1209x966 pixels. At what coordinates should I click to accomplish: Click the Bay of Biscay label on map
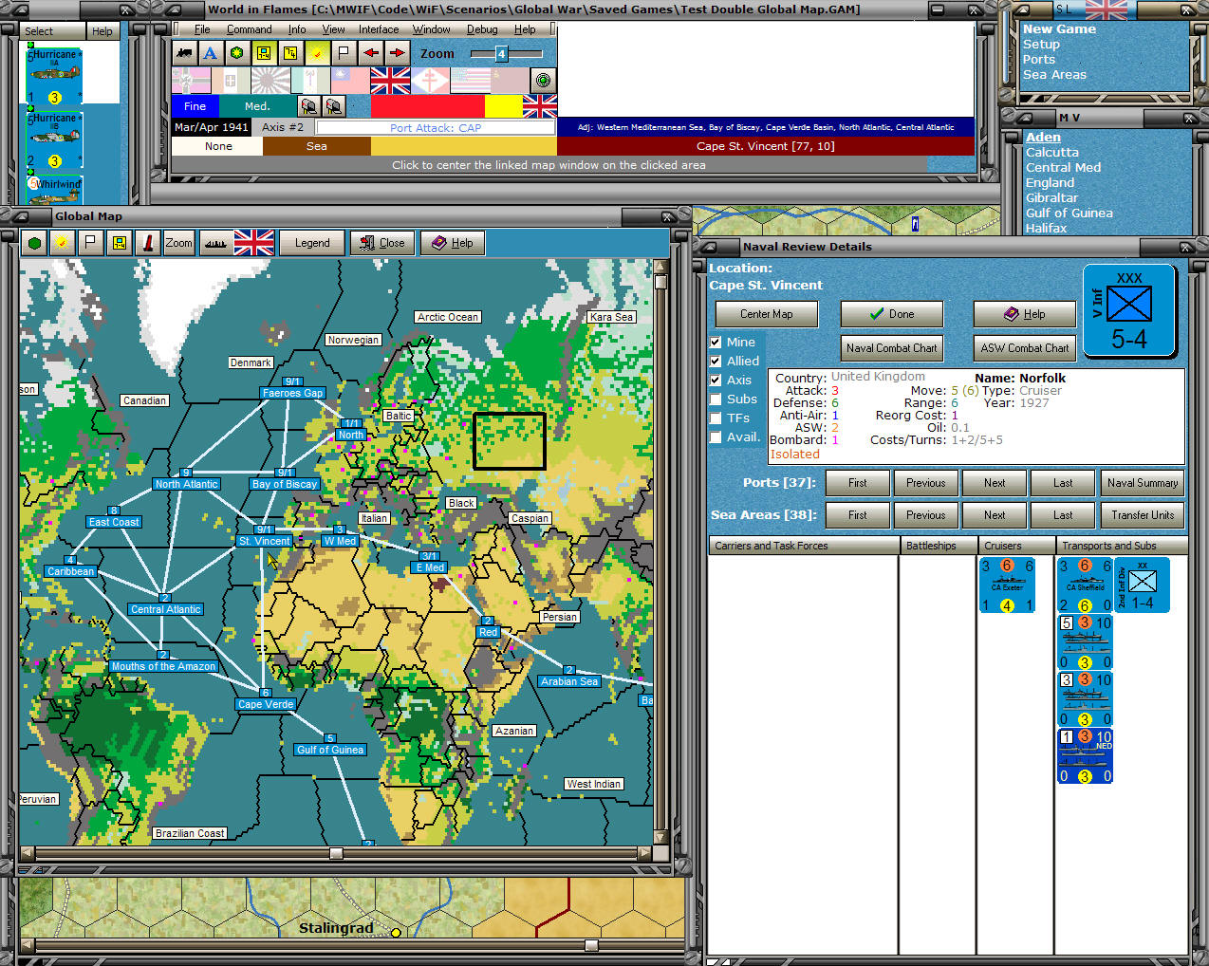point(285,484)
